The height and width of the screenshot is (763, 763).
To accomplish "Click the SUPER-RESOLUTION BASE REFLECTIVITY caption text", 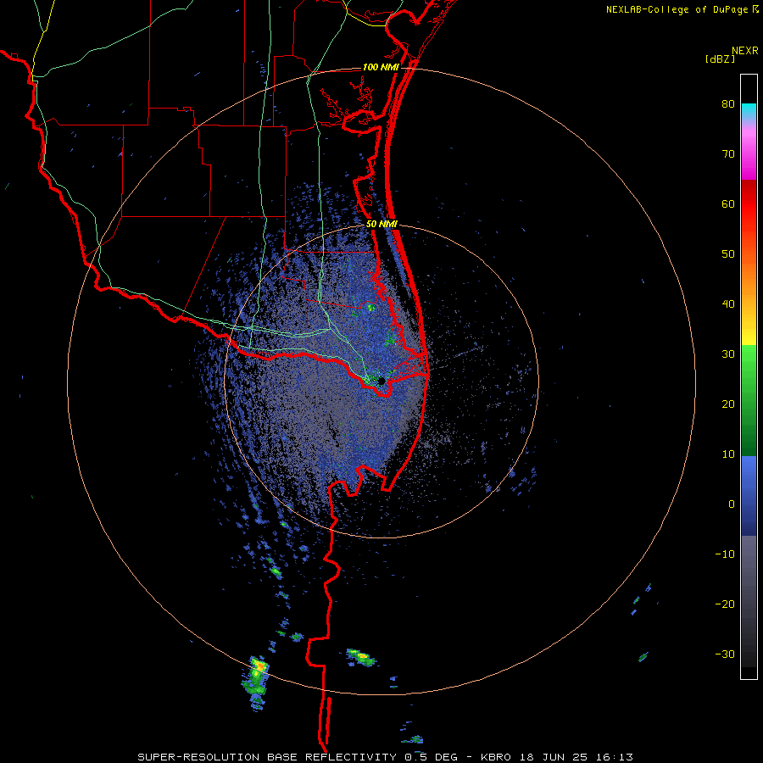I will click(265, 757).
